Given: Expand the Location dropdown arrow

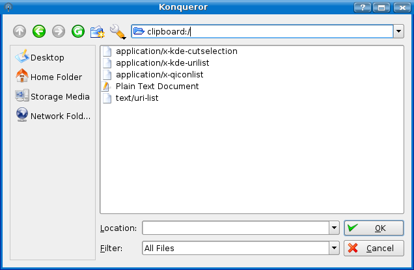Looking at the screenshot, I should [x=335, y=228].
